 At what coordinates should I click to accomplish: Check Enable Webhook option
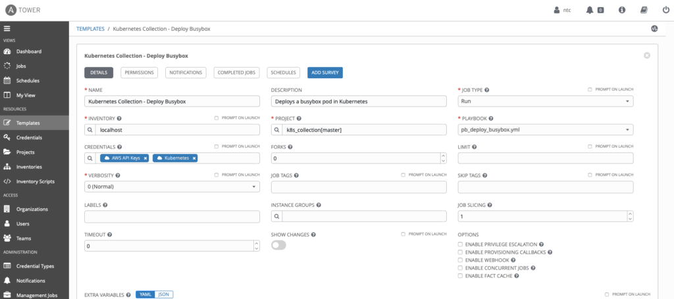point(460,260)
